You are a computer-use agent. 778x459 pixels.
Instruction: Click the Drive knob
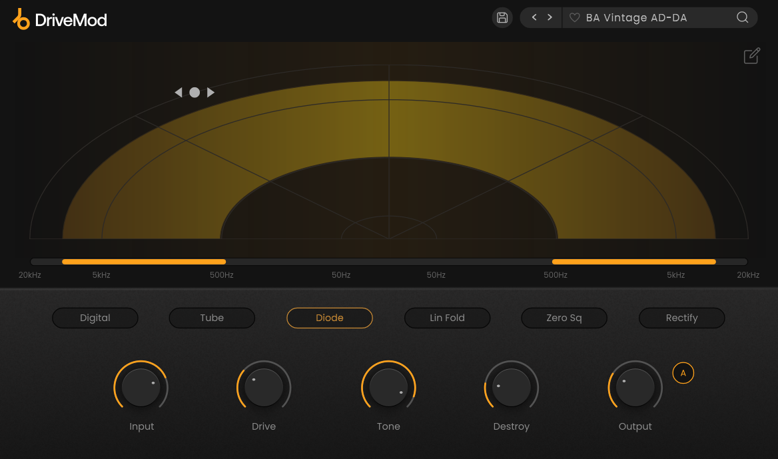[x=264, y=388]
